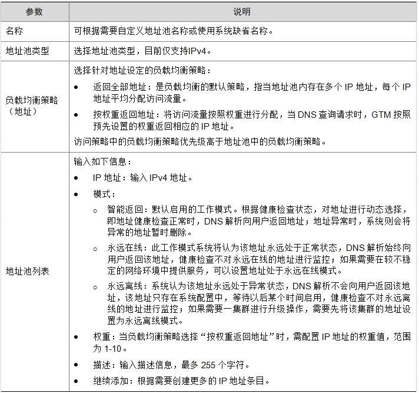The width and height of the screenshot is (419, 393).
Task: Click the line 选择针对地址设定的负载均衡策略
Action: (x=142, y=71)
